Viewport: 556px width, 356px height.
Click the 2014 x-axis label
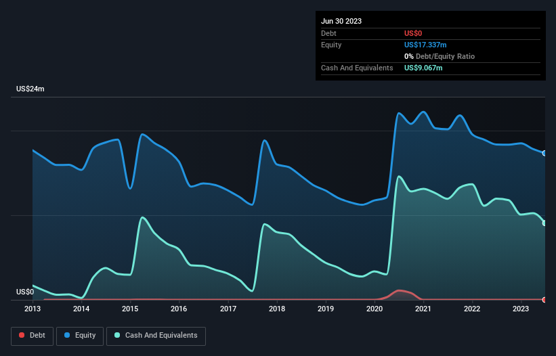click(81, 309)
